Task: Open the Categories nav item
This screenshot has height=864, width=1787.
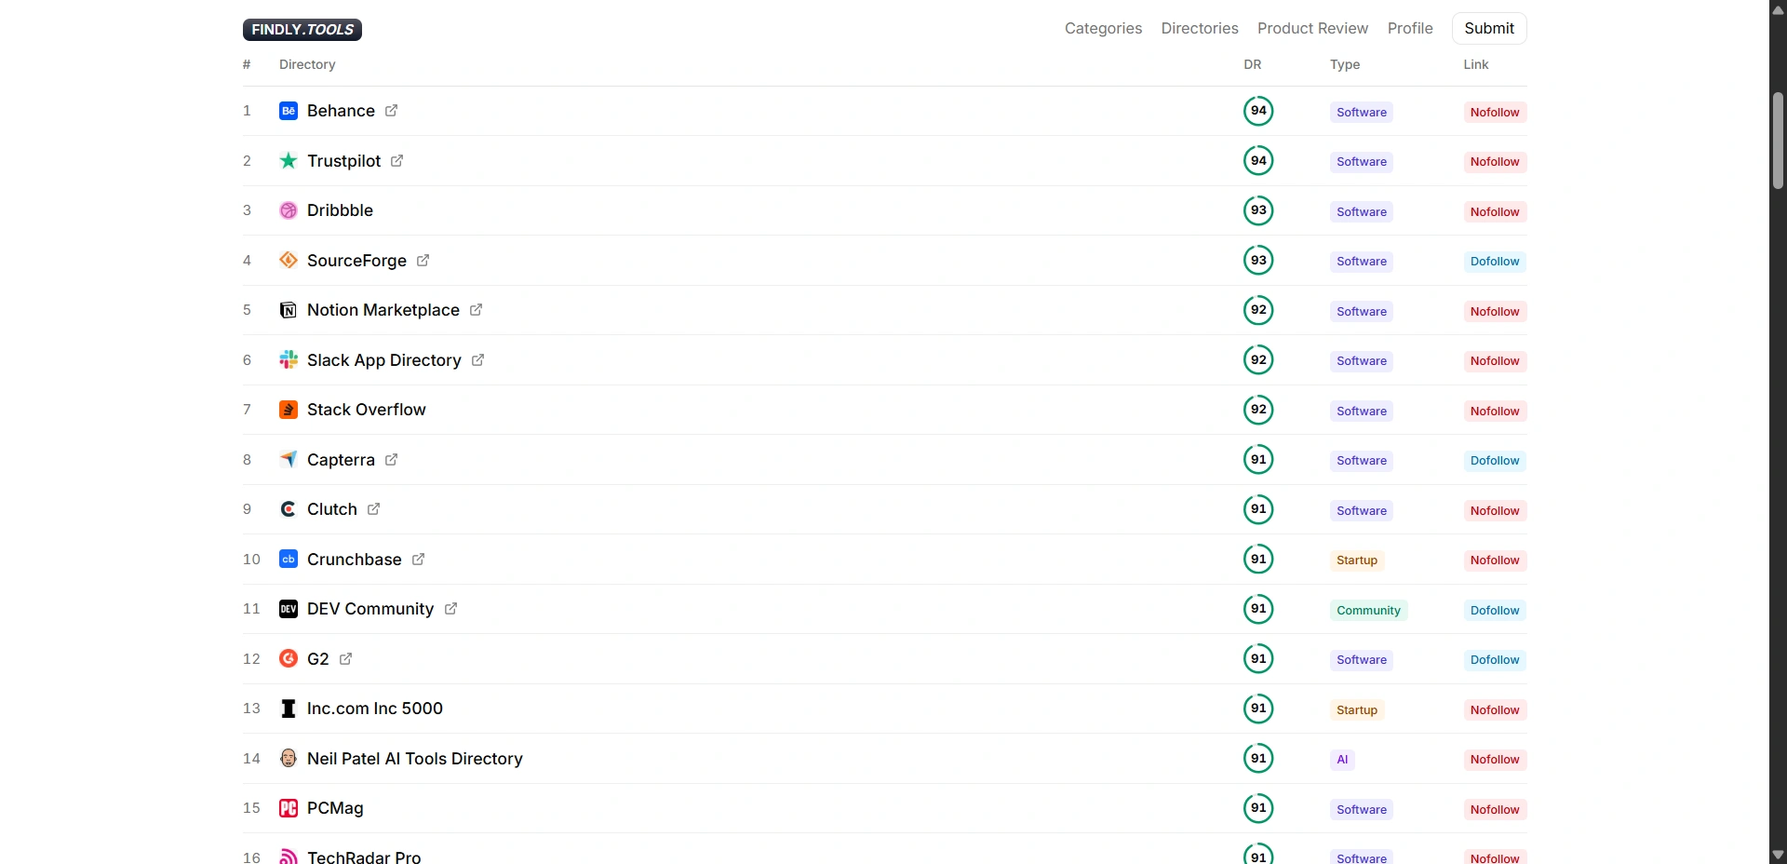Action: [x=1103, y=28]
